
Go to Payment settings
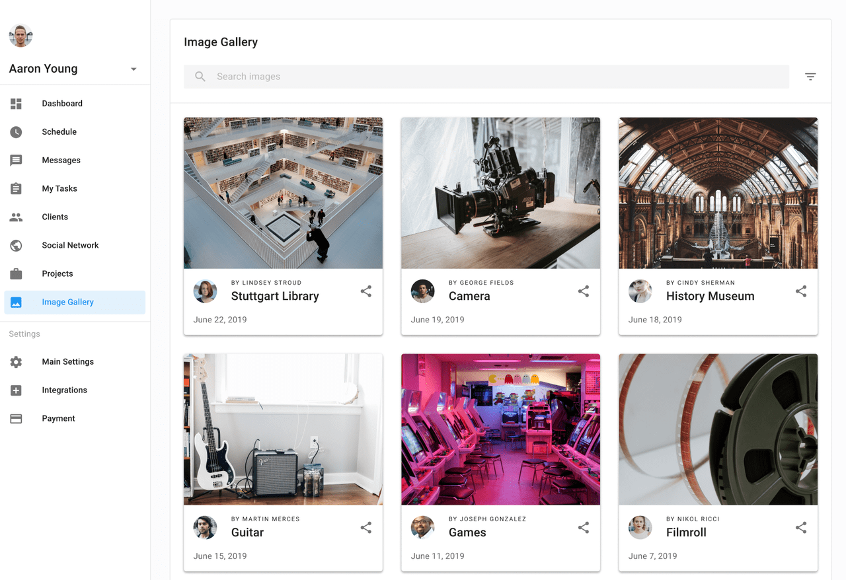(75, 419)
